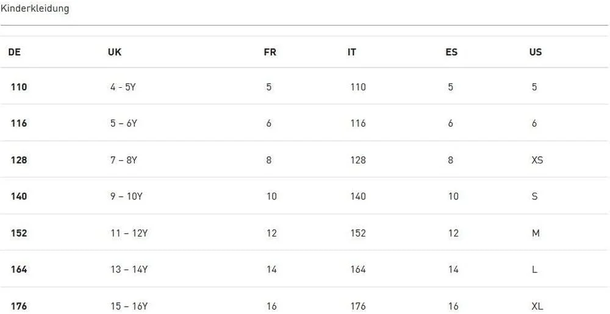Select the US size XS cell
Screen dimensions: 610x314
(537, 160)
